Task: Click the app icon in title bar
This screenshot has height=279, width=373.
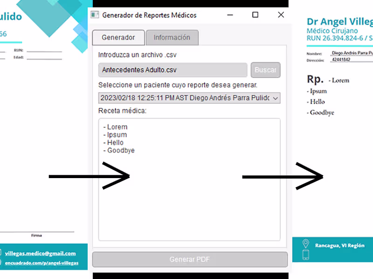Action: click(95, 15)
